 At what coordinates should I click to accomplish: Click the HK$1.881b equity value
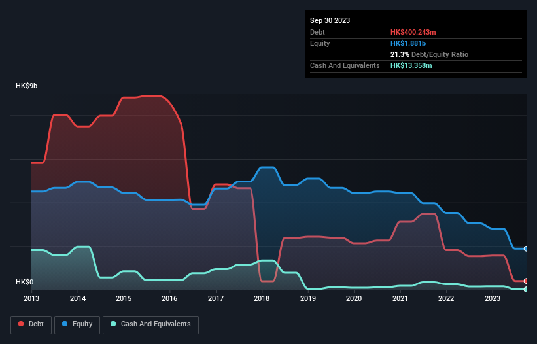coord(408,43)
